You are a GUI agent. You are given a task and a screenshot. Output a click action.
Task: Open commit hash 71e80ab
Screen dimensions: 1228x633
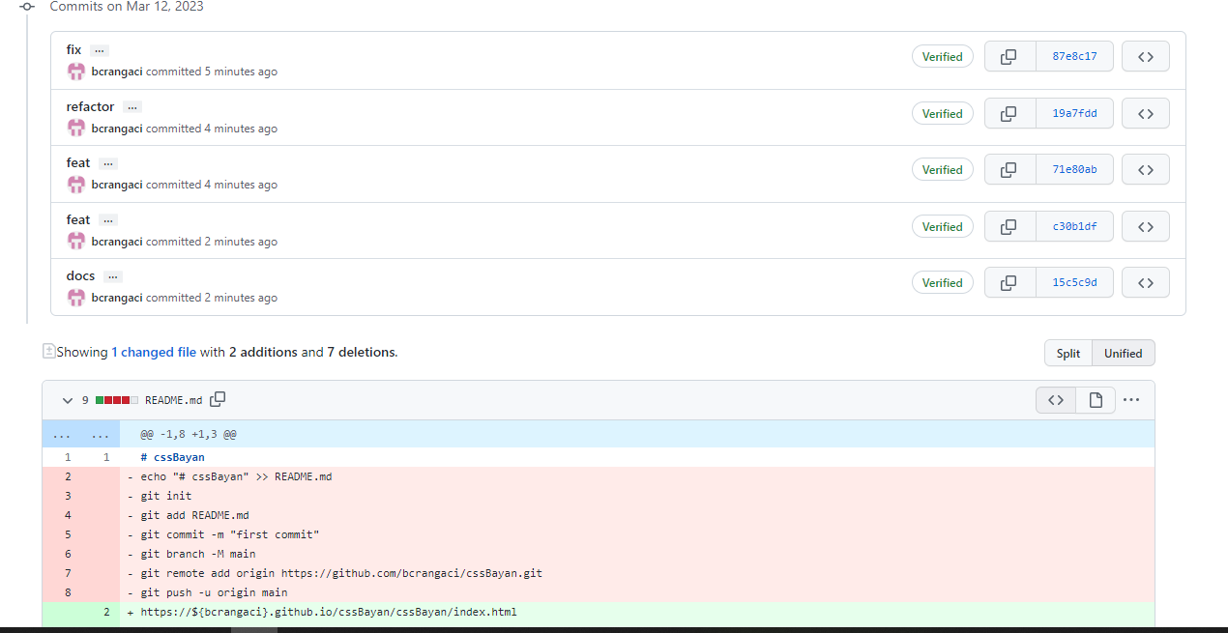1074,169
